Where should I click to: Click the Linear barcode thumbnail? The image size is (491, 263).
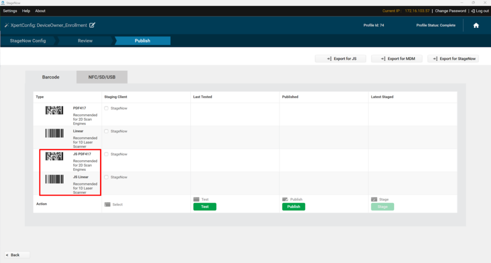[54, 133]
